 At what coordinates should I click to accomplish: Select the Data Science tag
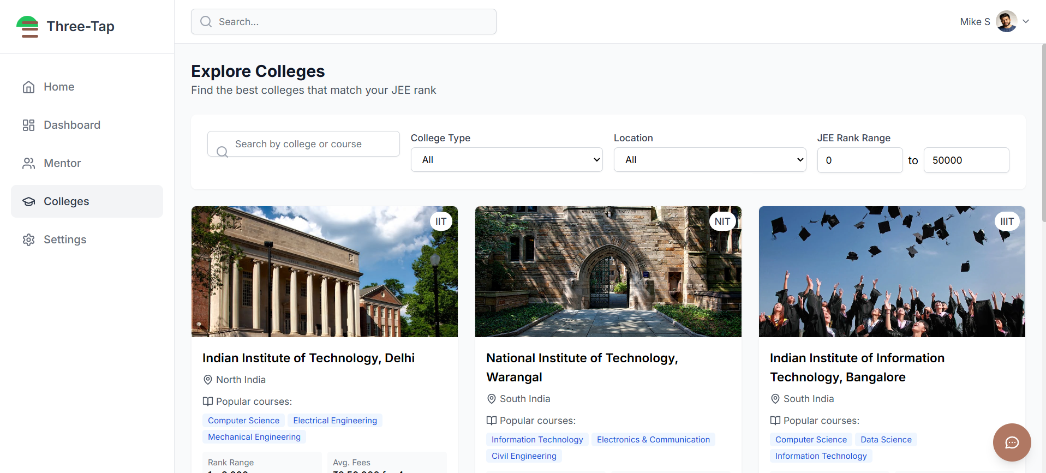point(886,440)
